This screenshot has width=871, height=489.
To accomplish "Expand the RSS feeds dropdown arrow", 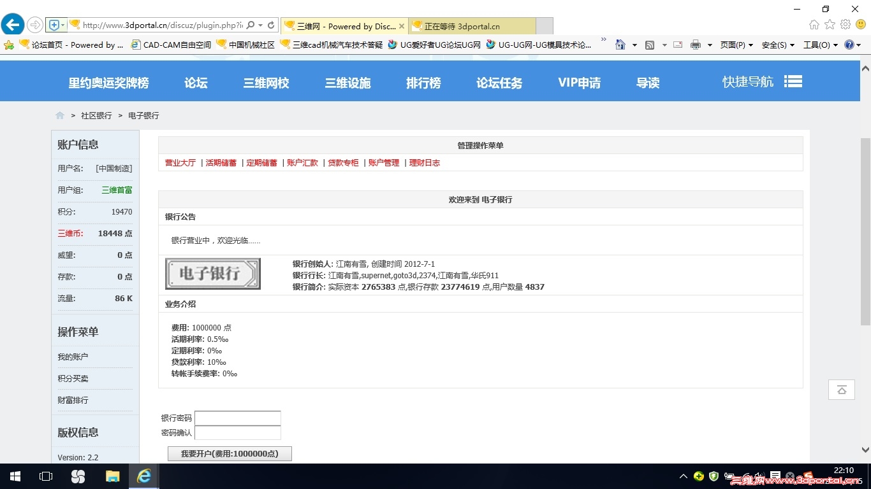I will tap(664, 45).
